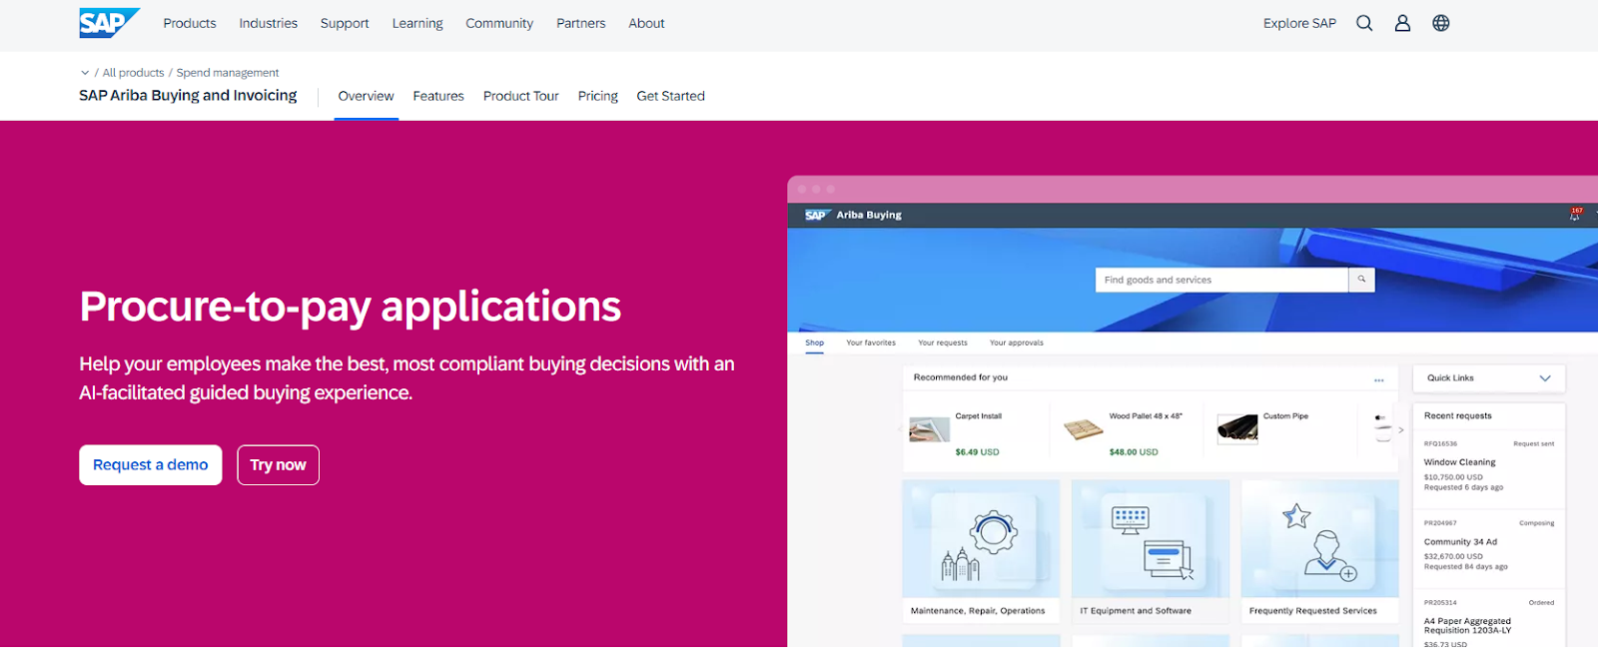The width and height of the screenshot is (1598, 669).
Task: Open the About menu
Action: 646,23
